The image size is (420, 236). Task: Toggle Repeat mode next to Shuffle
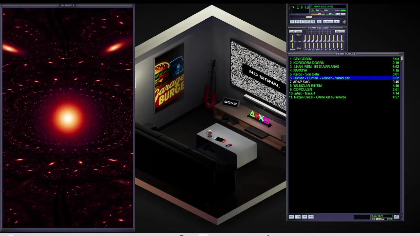pyautogui.click(x=337, y=22)
